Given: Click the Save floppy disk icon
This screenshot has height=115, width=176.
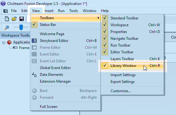Looking at the screenshot, I should [22, 19].
